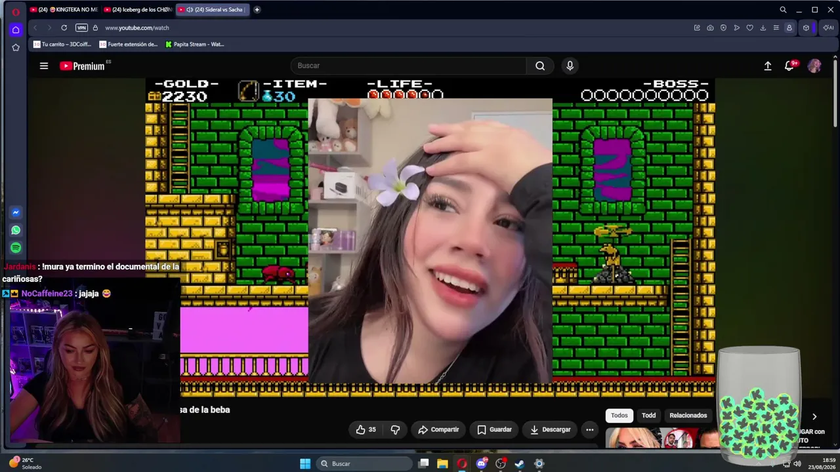Screen dimensions: 840x472
Task: Mute audio on the Sideral vs Sacha tab
Action: (x=189, y=10)
